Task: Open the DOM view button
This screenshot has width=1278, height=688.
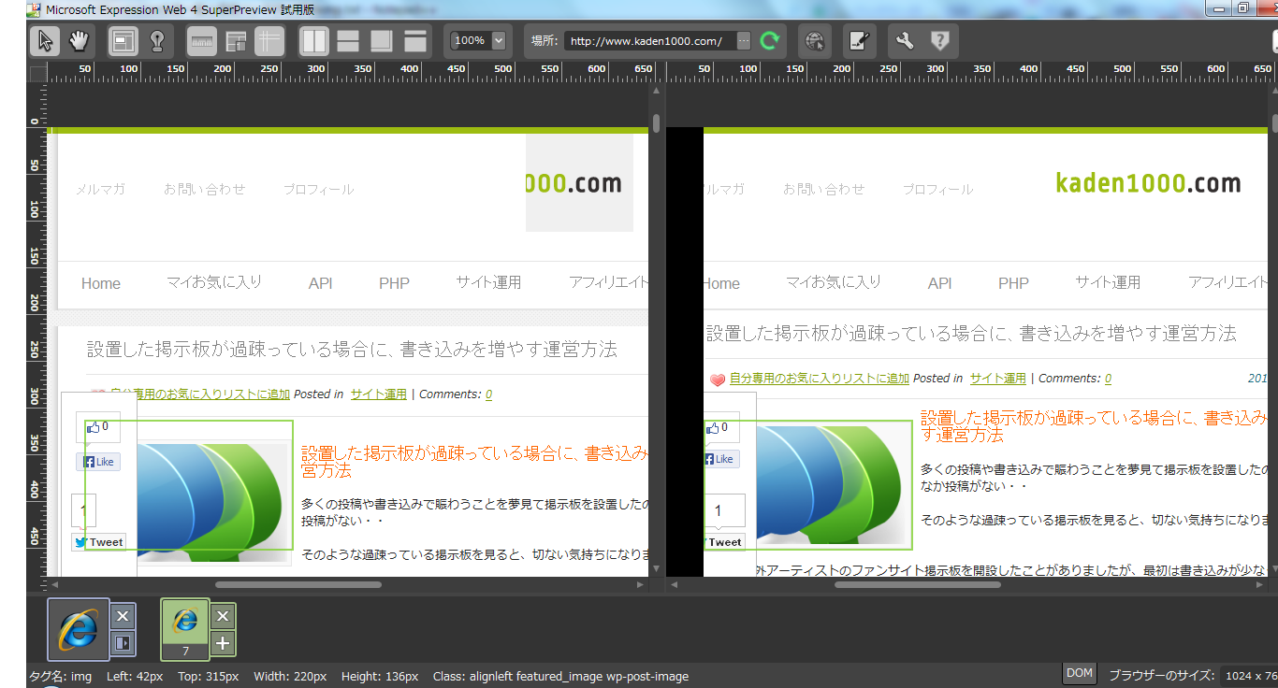Action: click(1080, 673)
